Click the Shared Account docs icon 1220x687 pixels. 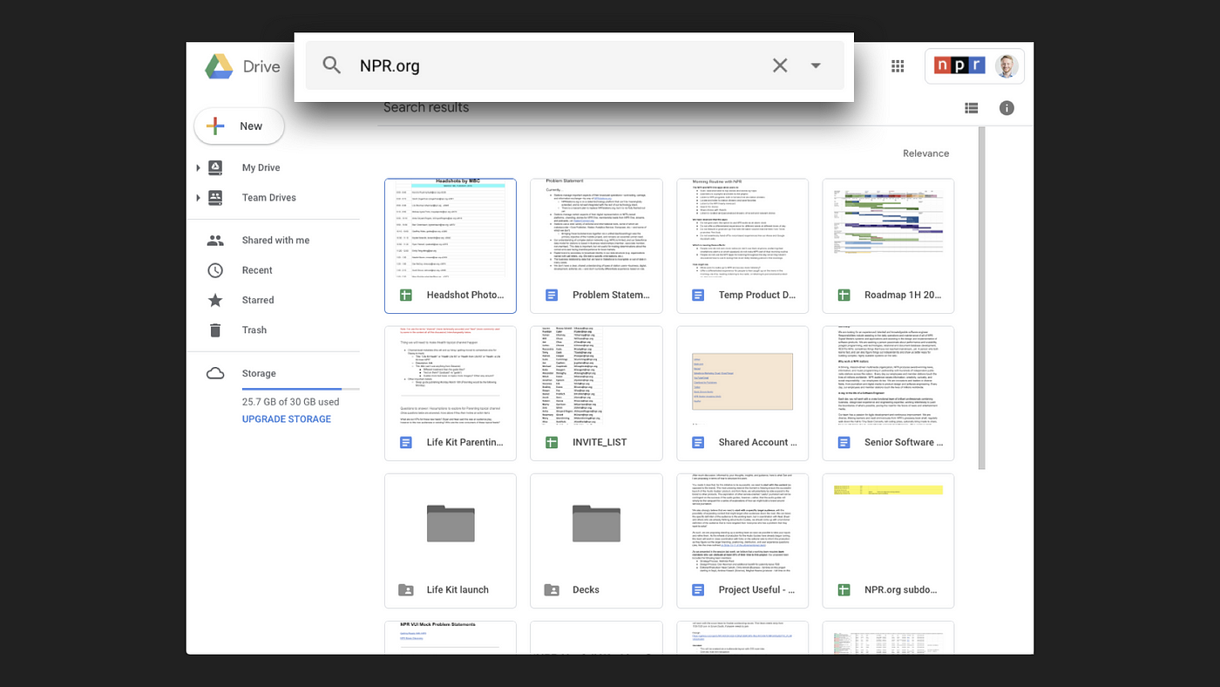point(697,442)
